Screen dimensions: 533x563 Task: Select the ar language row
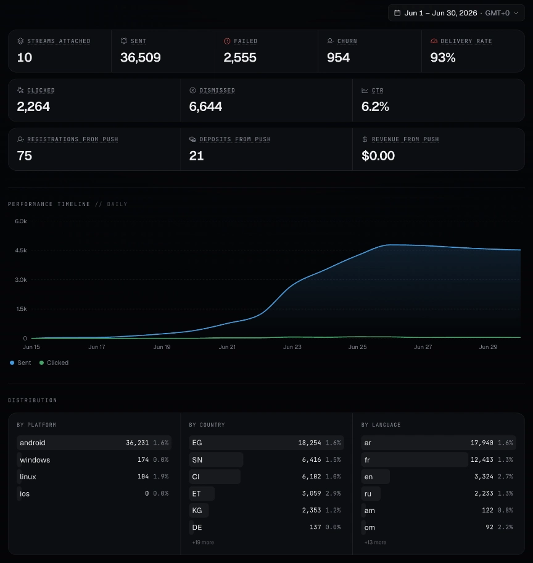(439, 443)
